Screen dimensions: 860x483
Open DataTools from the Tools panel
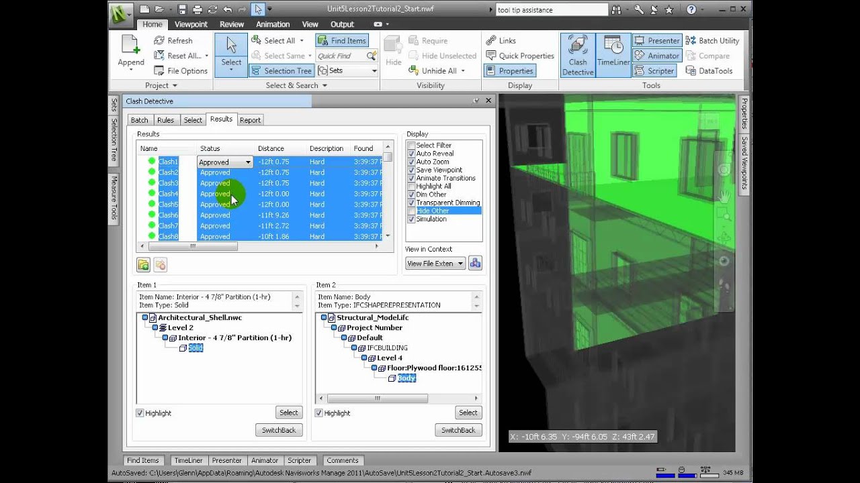tap(709, 70)
